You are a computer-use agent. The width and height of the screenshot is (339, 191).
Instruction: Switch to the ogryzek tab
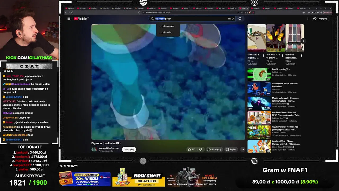coord(267,8)
